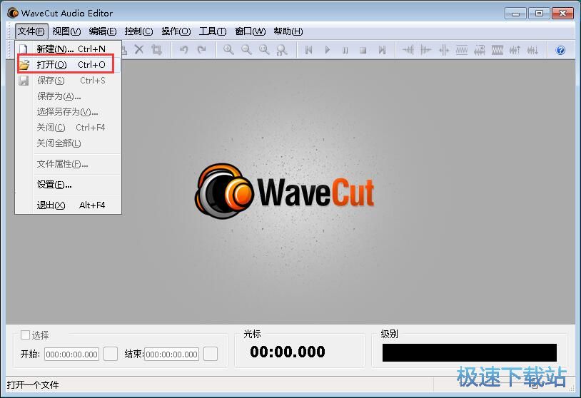Click the pause button in toolbar
The width and height of the screenshot is (581, 398).
(345, 50)
